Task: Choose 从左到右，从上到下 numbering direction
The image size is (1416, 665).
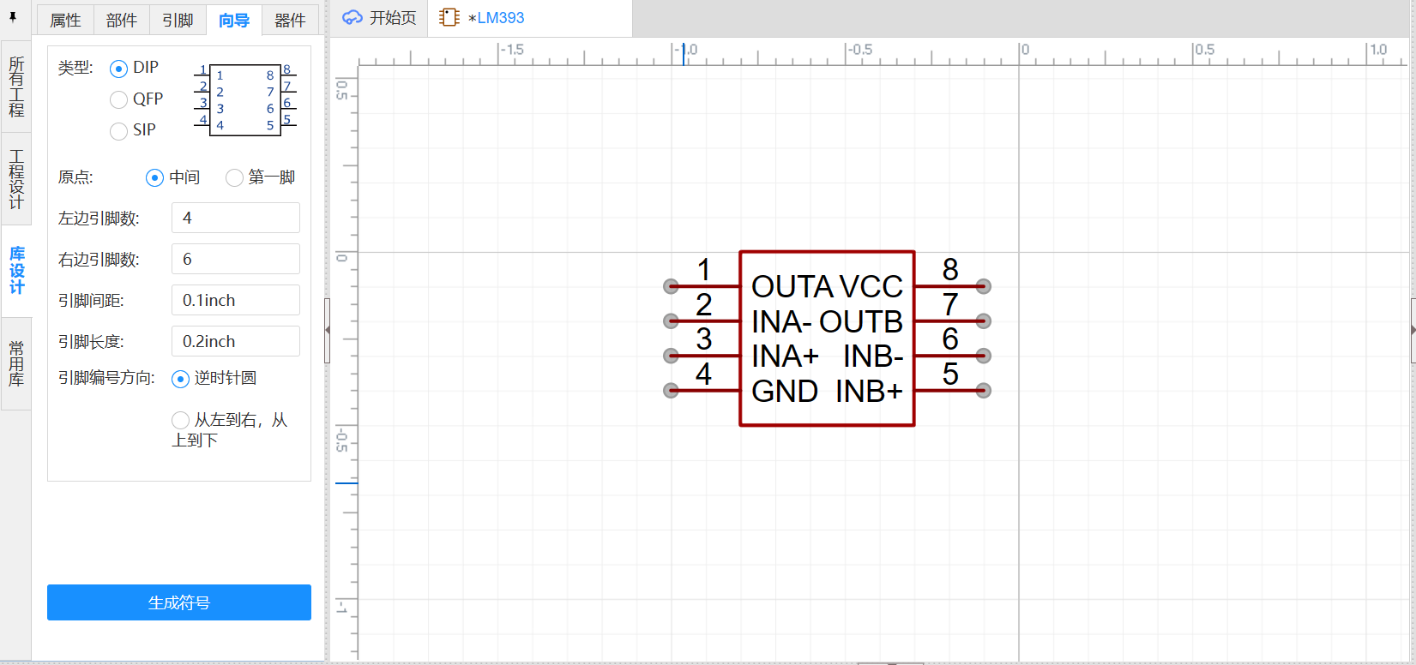Action: pyautogui.click(x=180, y=420)
